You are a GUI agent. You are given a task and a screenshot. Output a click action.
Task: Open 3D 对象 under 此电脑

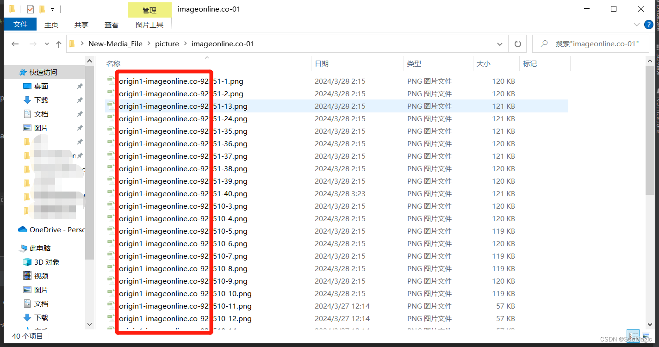47,262
